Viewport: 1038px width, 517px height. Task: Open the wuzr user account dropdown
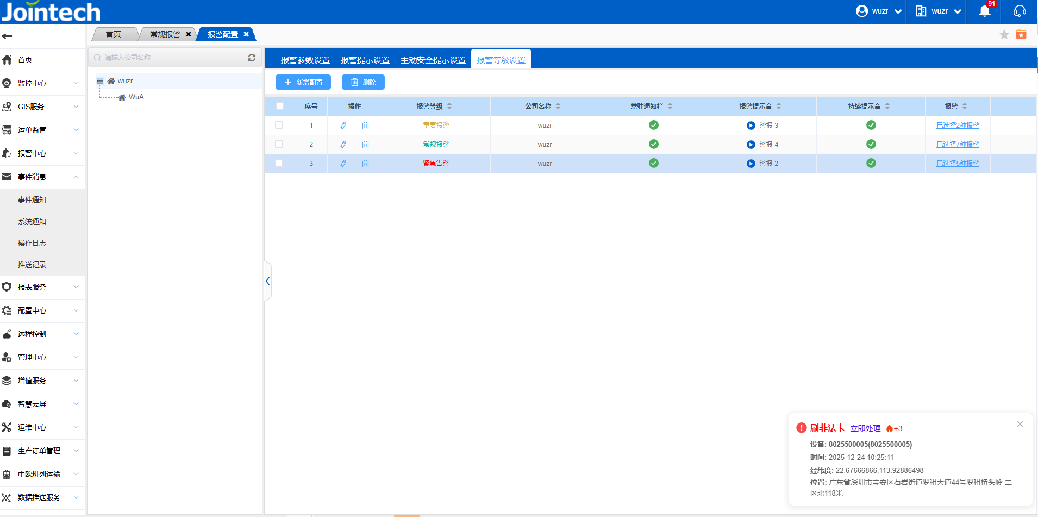tap(879, 11)
